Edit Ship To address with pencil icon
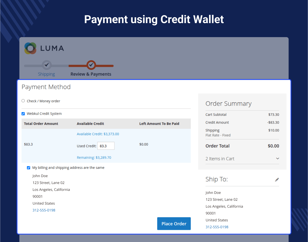 pos(277,180)
